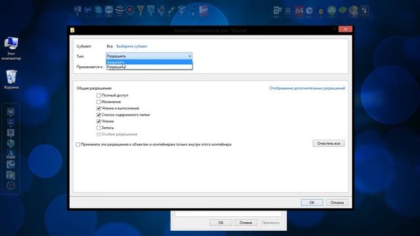Viewport: 420px width, 236px height.
Task: Click the red record circle dock icon
Action: [x=130, y=10]
